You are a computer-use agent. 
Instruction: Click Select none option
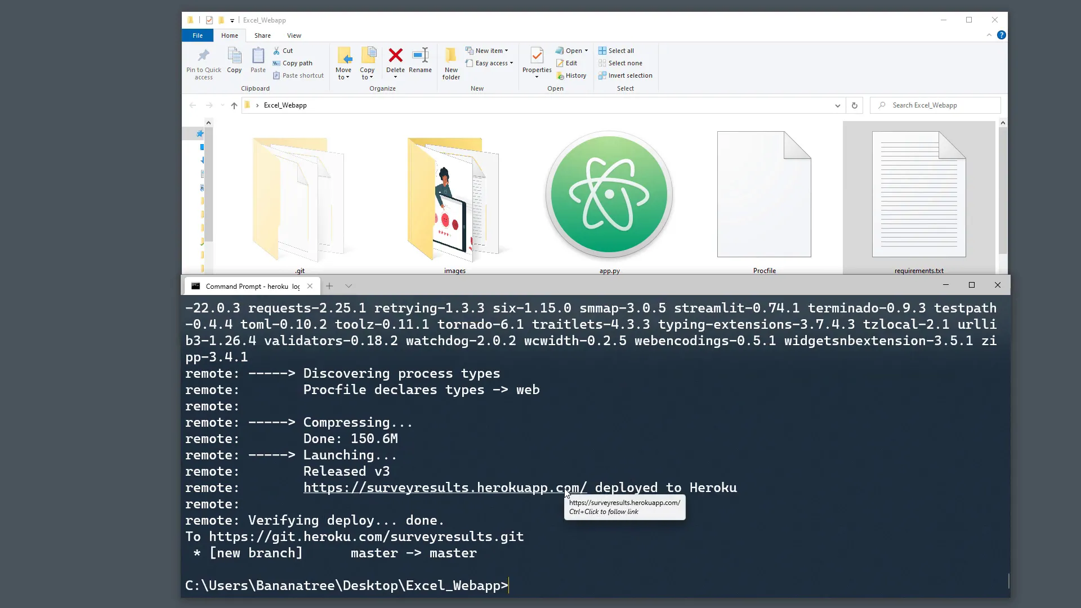tap(620, 63)
